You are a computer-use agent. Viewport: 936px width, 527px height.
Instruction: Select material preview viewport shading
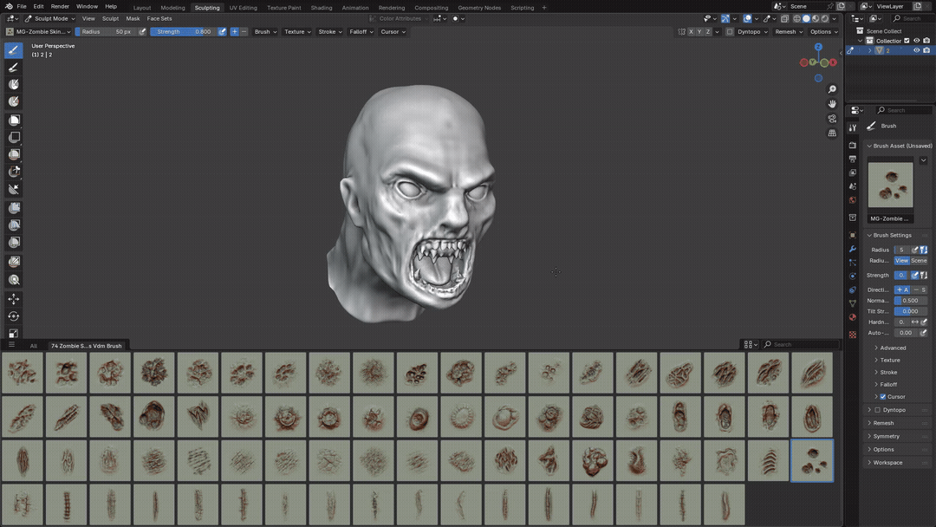click(816, 18)
